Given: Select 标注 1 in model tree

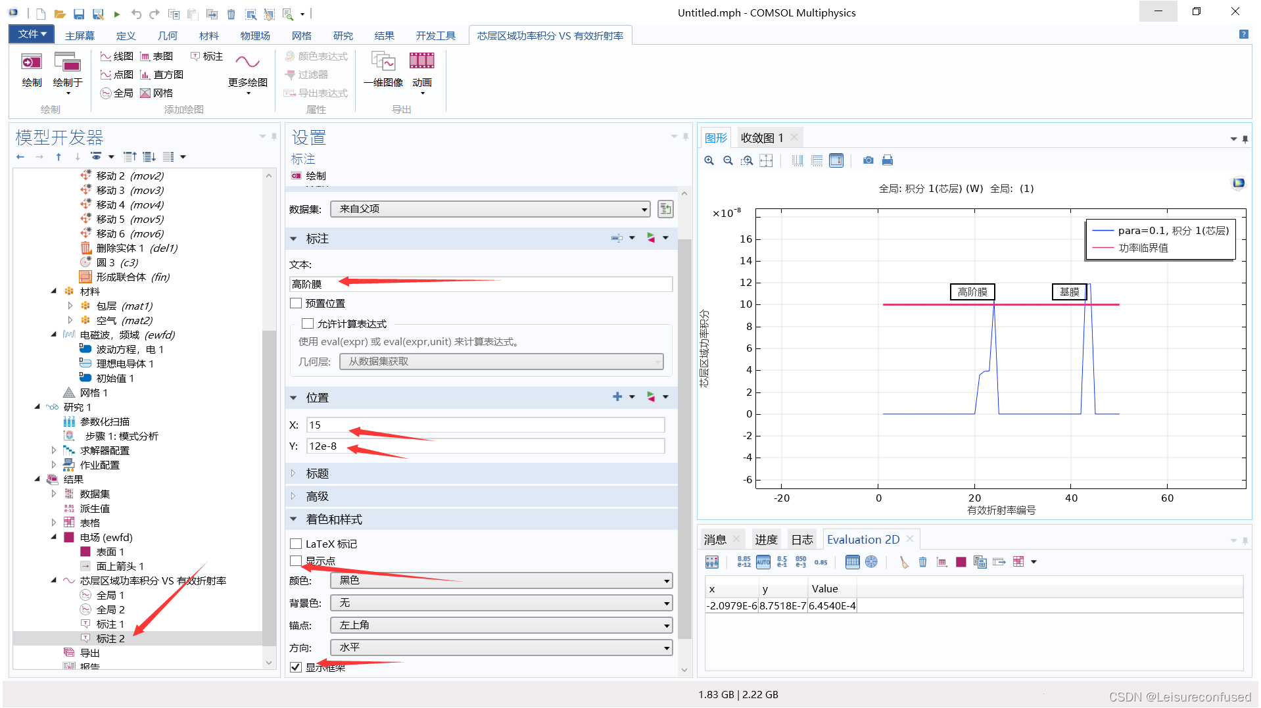Looking at the screenshot, I should coord(110,624).
